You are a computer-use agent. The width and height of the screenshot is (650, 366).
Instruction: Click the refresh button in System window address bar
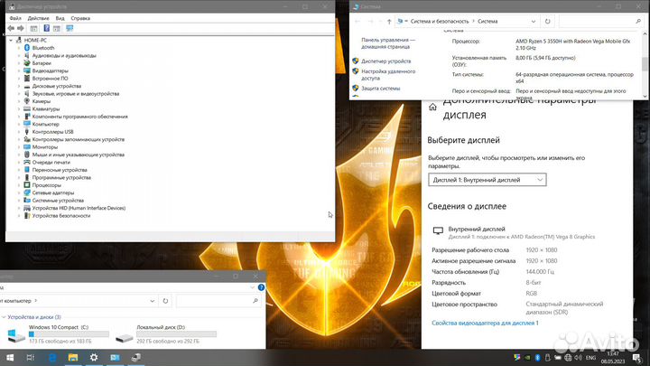(x=548, y=21)
